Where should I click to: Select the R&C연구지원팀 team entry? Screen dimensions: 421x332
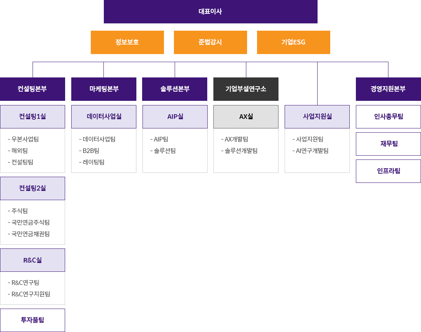[x=31, y=294]
